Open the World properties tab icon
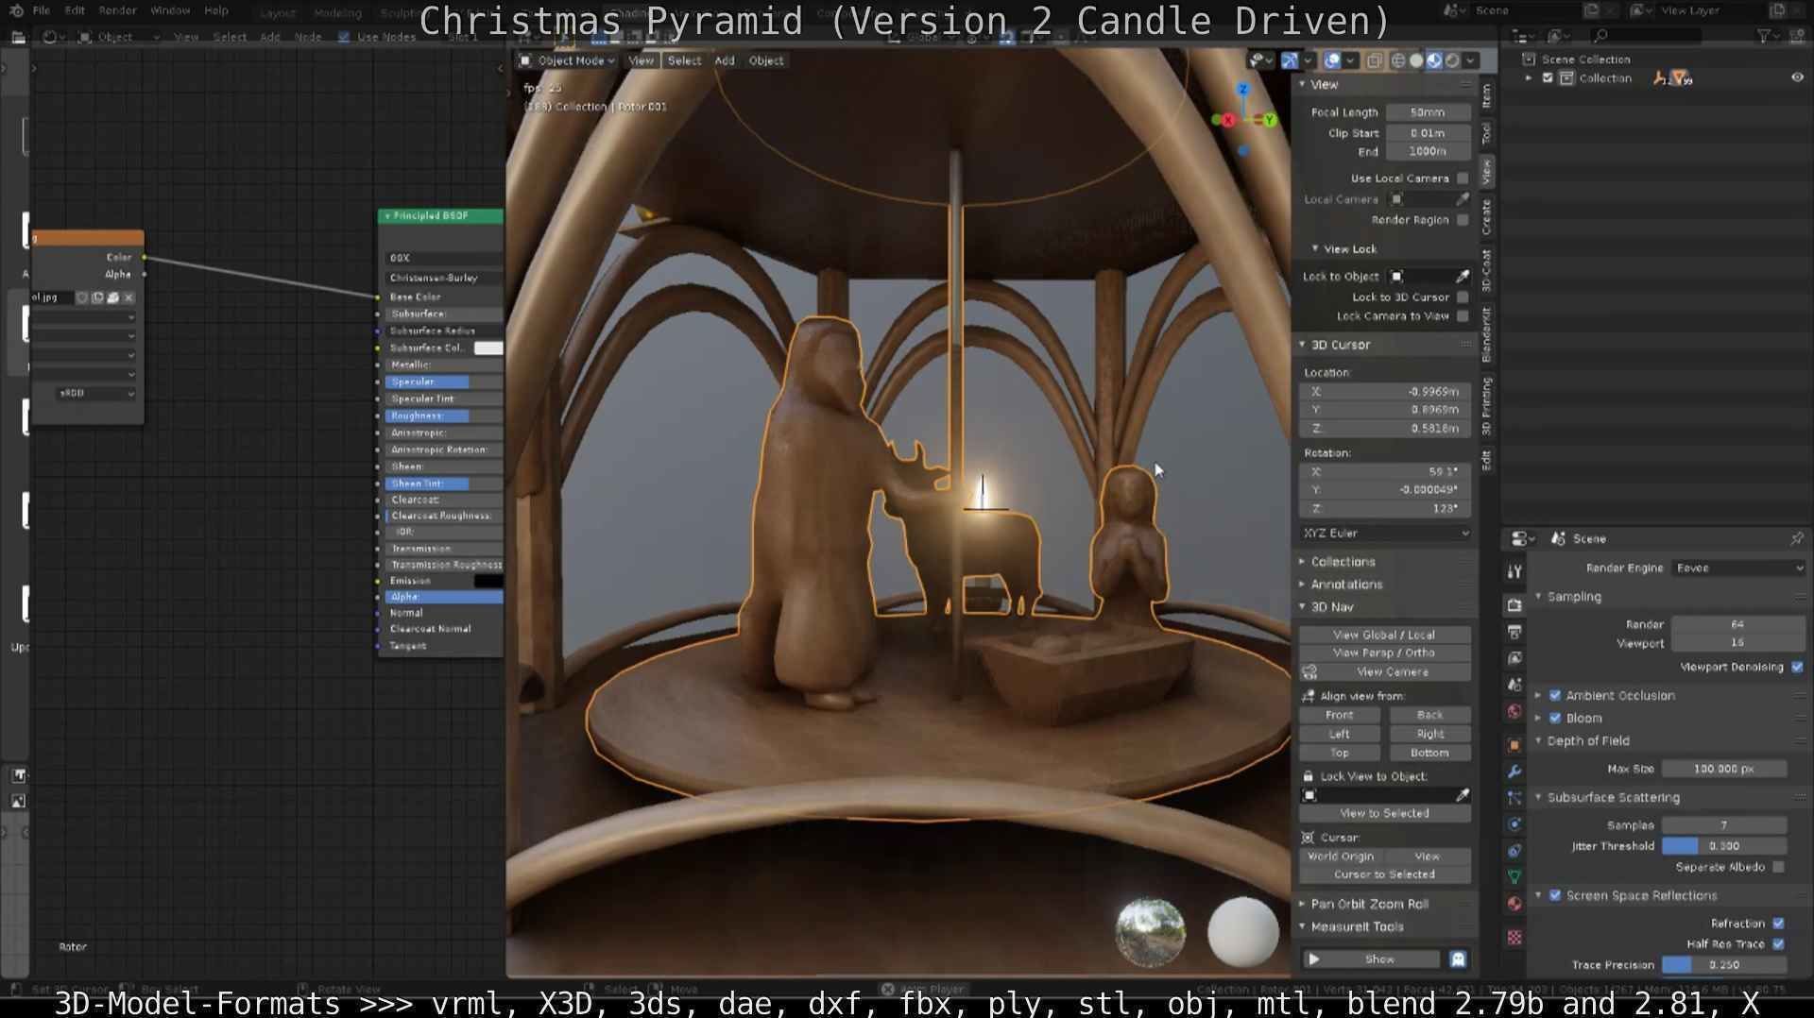Viewport: 1814px width, 1018px height. coord(1515,711)
